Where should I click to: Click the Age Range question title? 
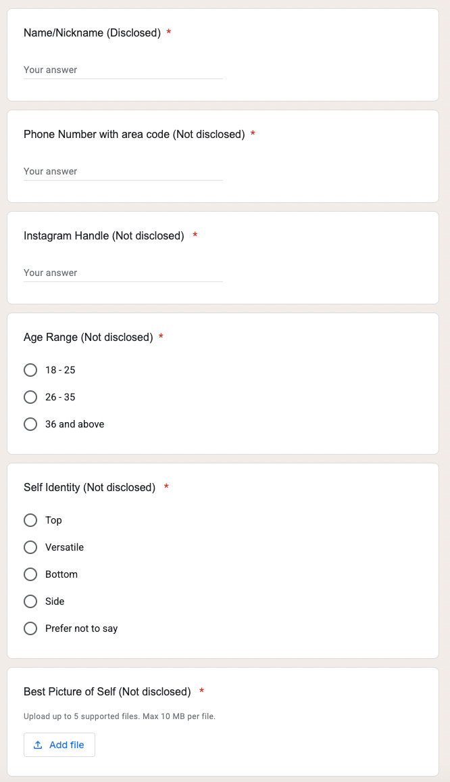coord(88,337)
